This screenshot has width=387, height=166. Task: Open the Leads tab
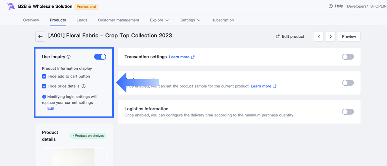pos(82,20)
